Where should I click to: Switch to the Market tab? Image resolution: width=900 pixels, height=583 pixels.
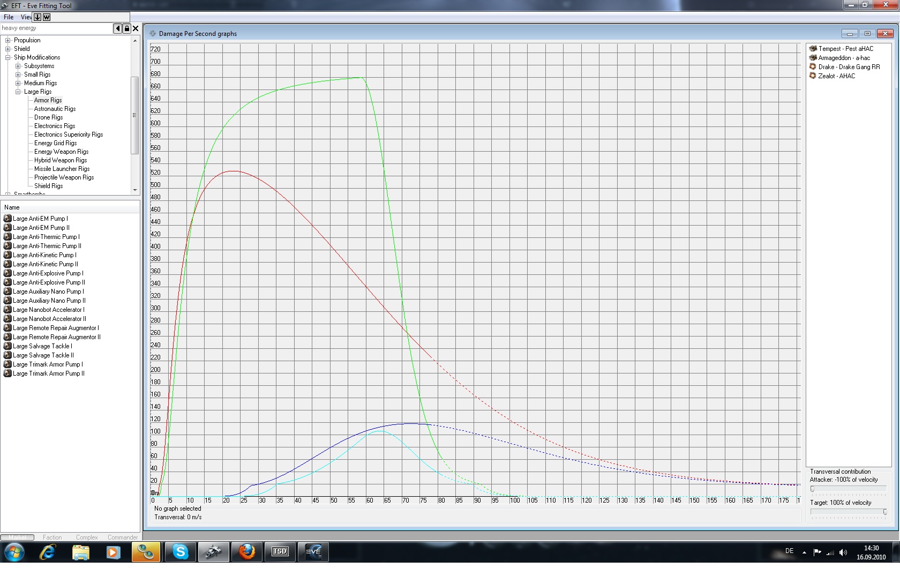pyautogui.click(x=18, y=537)
